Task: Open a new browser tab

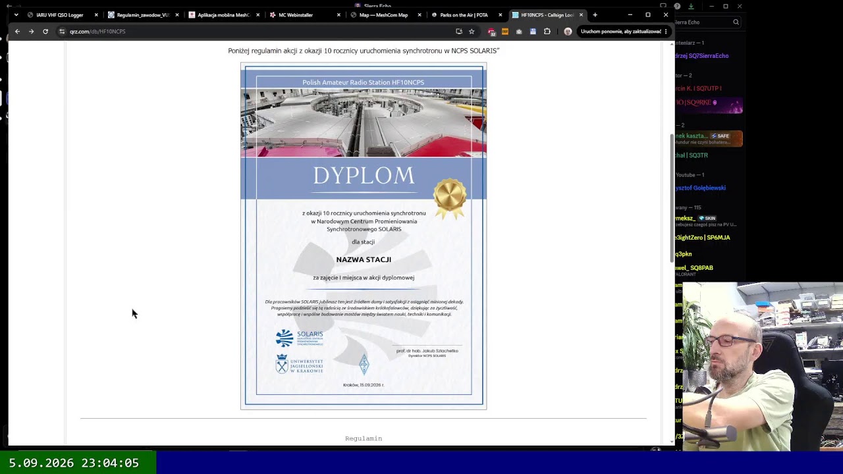Action: (595, 15)
